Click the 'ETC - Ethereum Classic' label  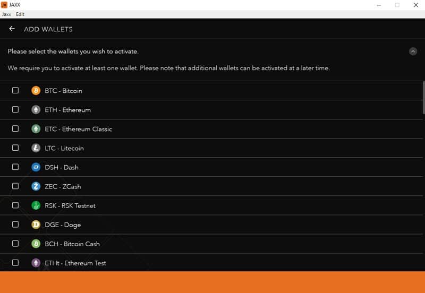pos(78,129)
